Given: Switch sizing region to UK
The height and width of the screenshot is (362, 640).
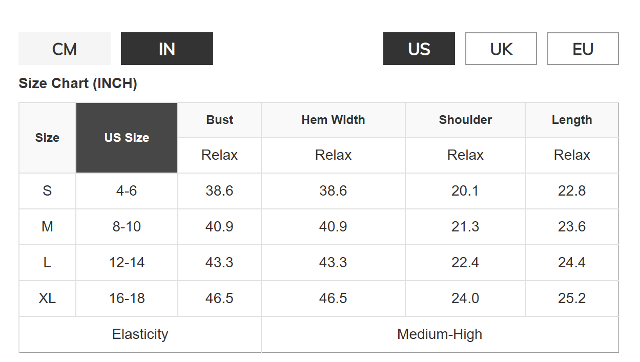Looking at the screenshot, I should [x=501, y=49].
